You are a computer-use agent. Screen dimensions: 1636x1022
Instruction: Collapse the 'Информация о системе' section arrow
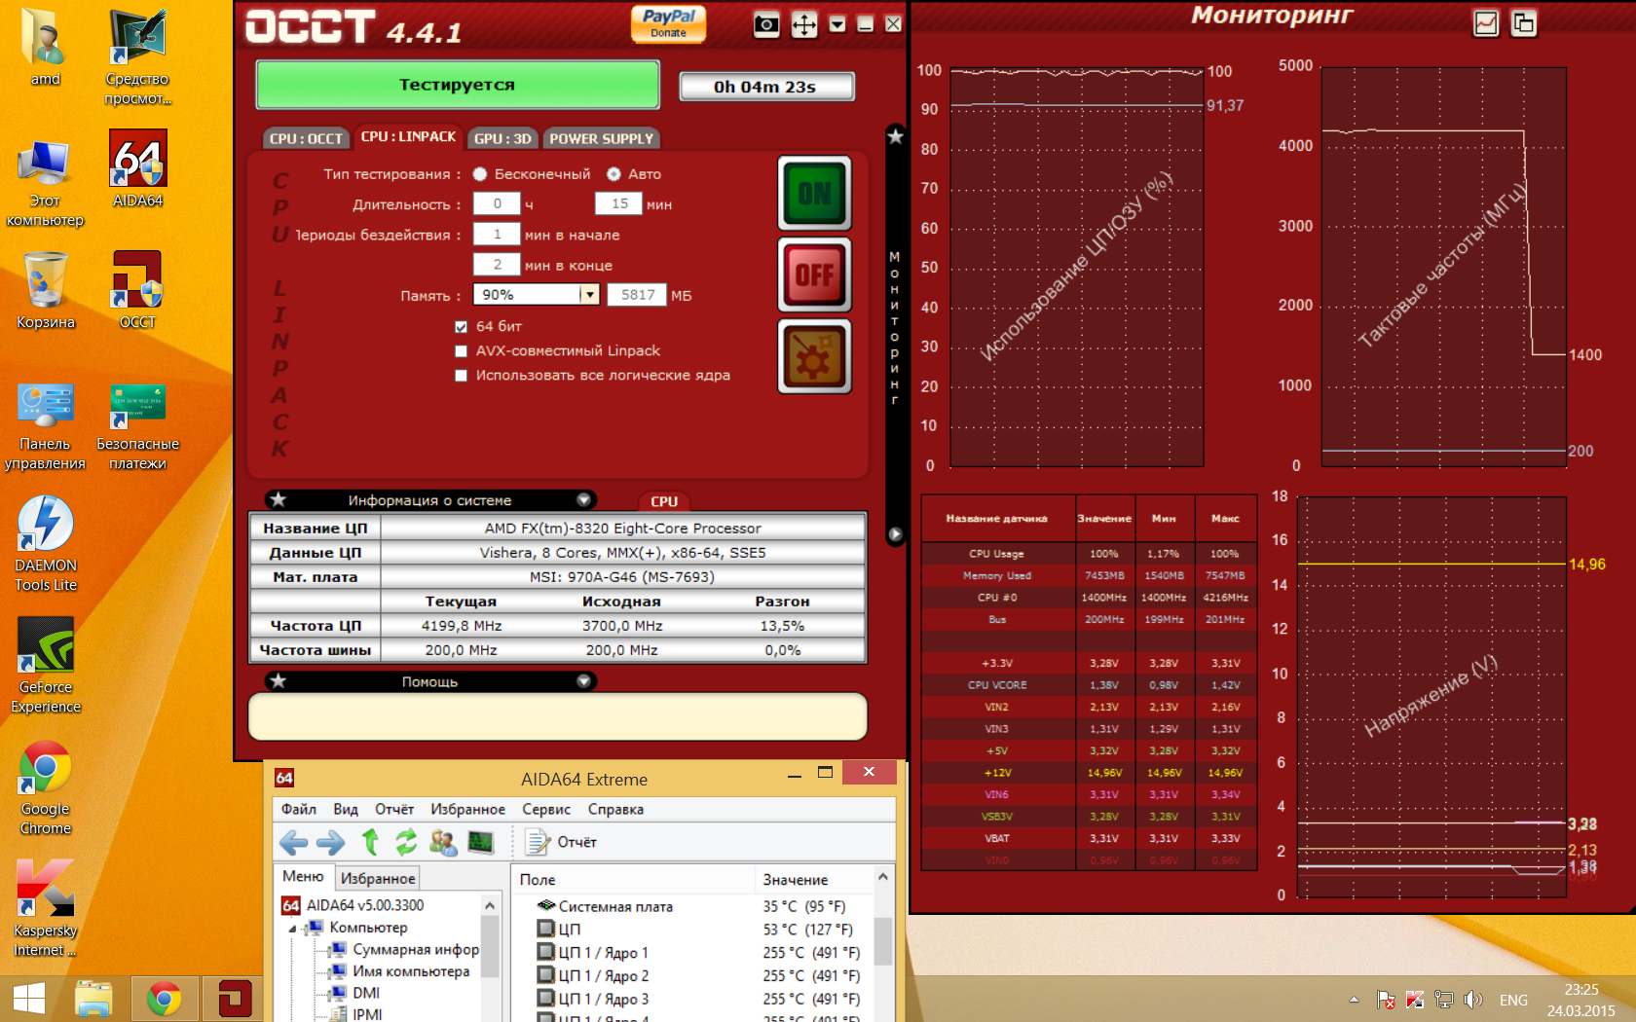click(584, 499)
